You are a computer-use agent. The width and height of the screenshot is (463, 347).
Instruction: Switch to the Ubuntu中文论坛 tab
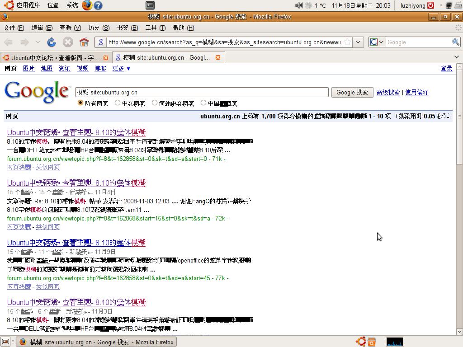point(56,57)
